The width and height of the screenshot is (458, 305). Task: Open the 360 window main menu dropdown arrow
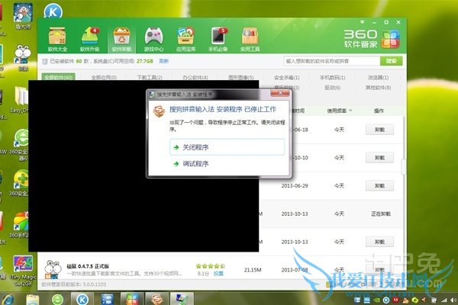pos(362,22)
